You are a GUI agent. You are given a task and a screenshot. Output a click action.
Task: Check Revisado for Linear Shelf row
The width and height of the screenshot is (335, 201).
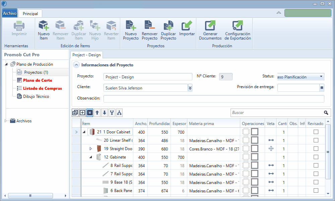(316, 140)
